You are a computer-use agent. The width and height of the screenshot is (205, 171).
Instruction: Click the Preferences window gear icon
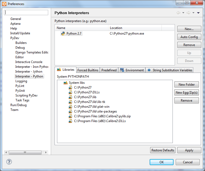coord(4,4)
